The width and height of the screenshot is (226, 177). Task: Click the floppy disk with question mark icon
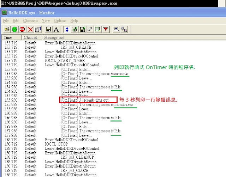point(82,29)
